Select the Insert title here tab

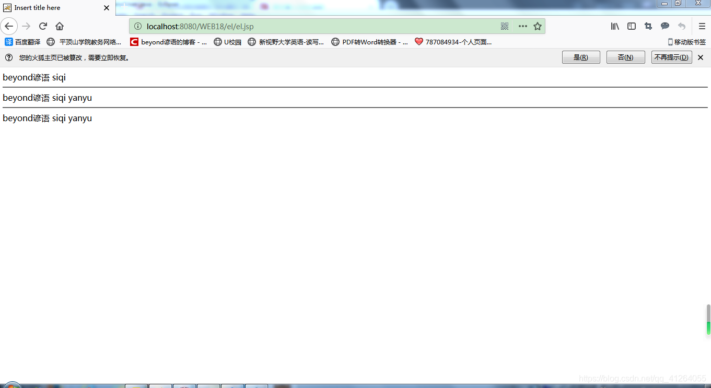click(57, 8)
